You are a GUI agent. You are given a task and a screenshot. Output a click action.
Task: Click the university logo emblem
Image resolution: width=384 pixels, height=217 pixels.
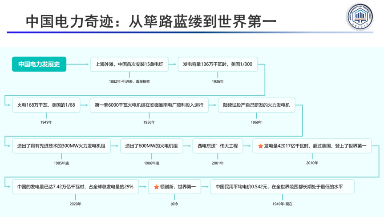pyautogui.click(x=362, y=18)
